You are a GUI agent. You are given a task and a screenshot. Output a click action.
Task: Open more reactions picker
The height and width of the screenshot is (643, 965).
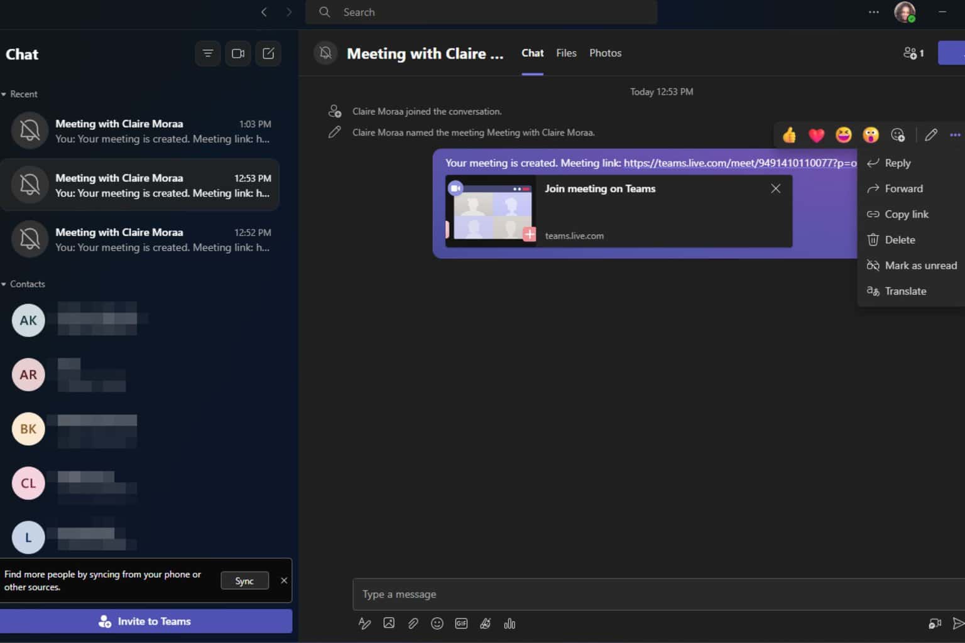(898, 134)
